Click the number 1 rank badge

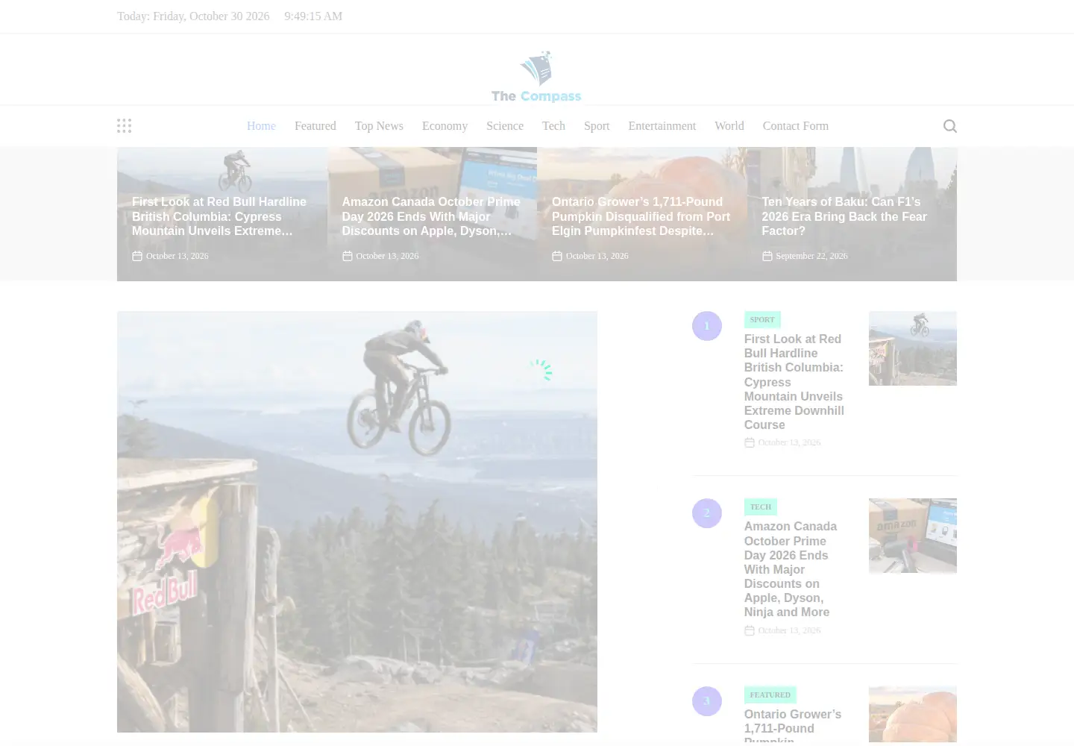707,326
